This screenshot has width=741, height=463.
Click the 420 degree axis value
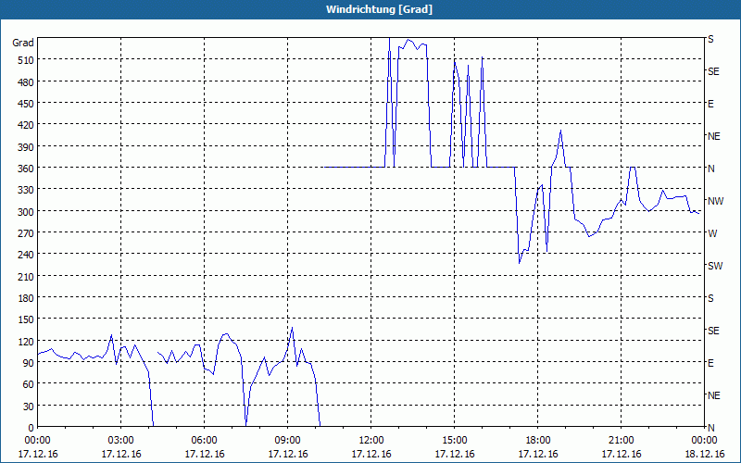tap(26, 126)
